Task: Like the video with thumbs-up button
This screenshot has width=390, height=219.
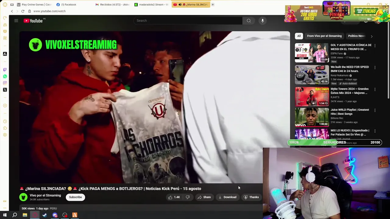Action: 174,197
